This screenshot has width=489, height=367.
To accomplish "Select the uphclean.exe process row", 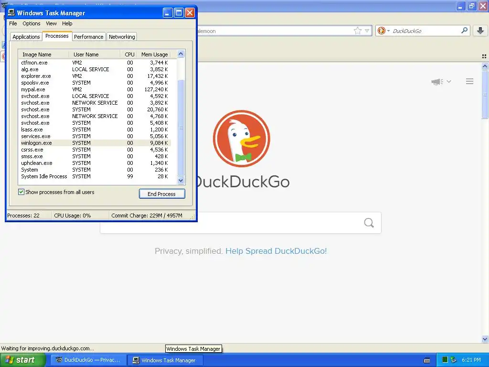I will coord(95,163).
